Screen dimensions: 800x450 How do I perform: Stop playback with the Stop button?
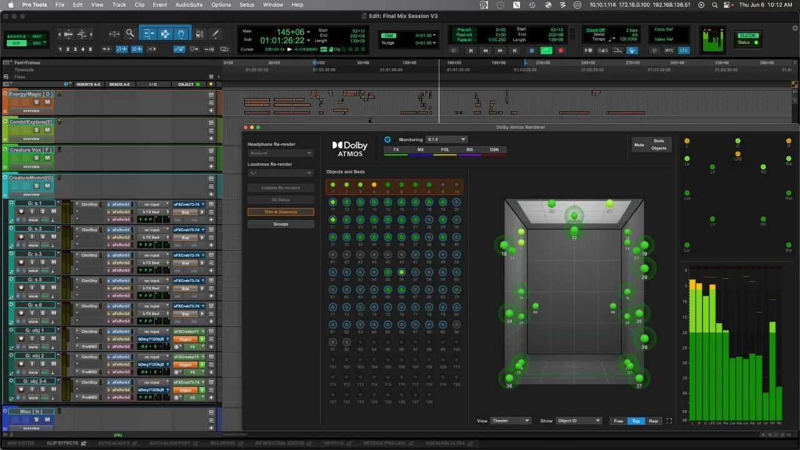[x=532, y=51]
